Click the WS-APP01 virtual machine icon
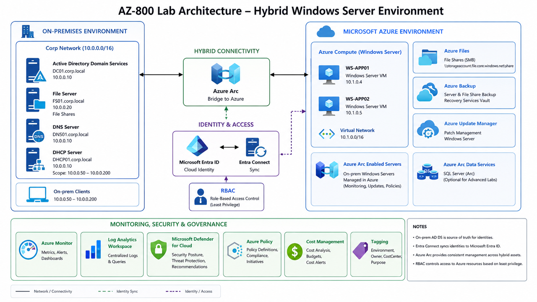 click(328, 74)
